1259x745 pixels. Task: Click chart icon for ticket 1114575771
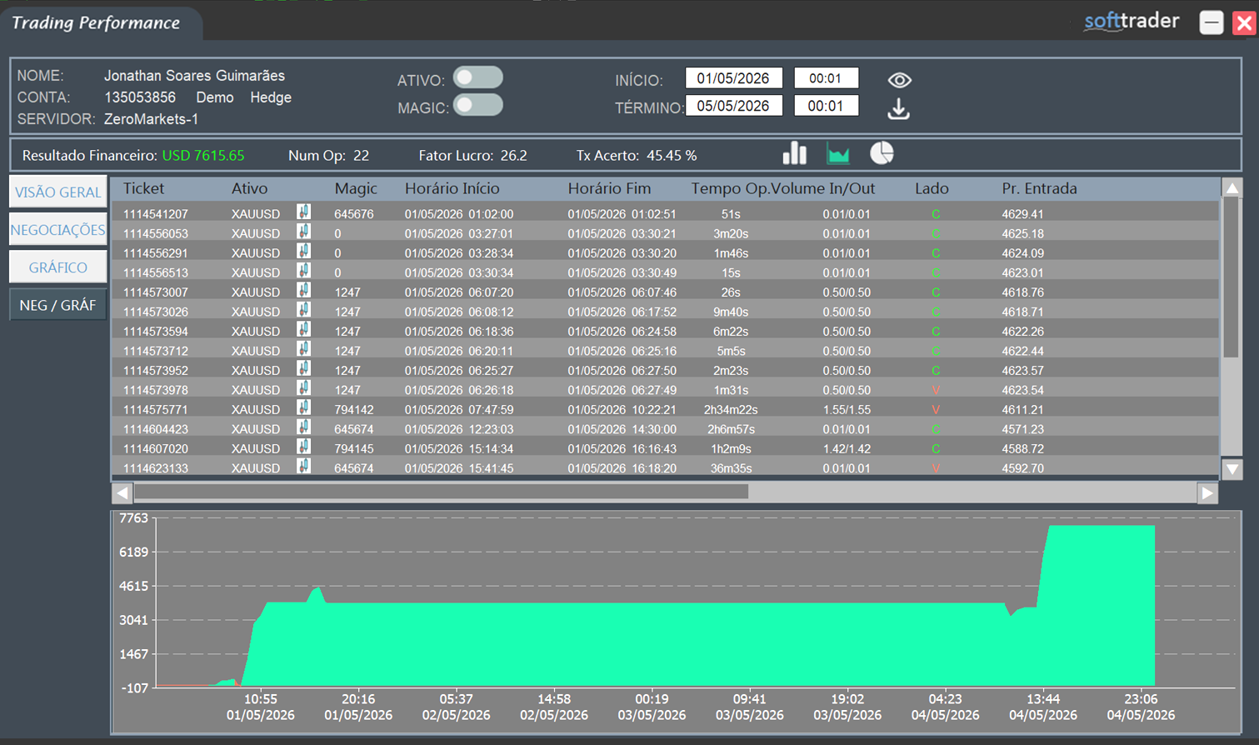[304, 408]
